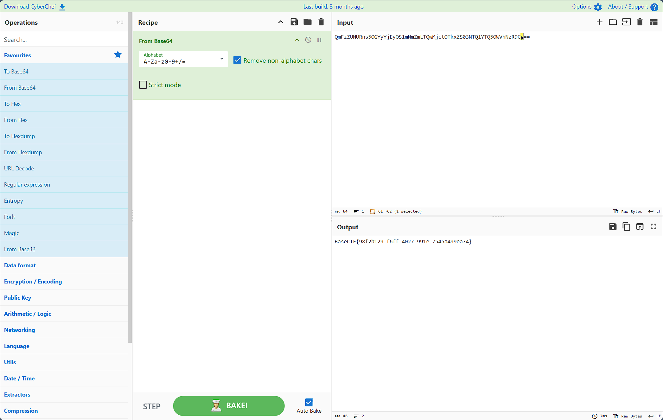Enable Strict mode checkbox
The width and height of the screenshot is (663, 420).
[143, 85]
